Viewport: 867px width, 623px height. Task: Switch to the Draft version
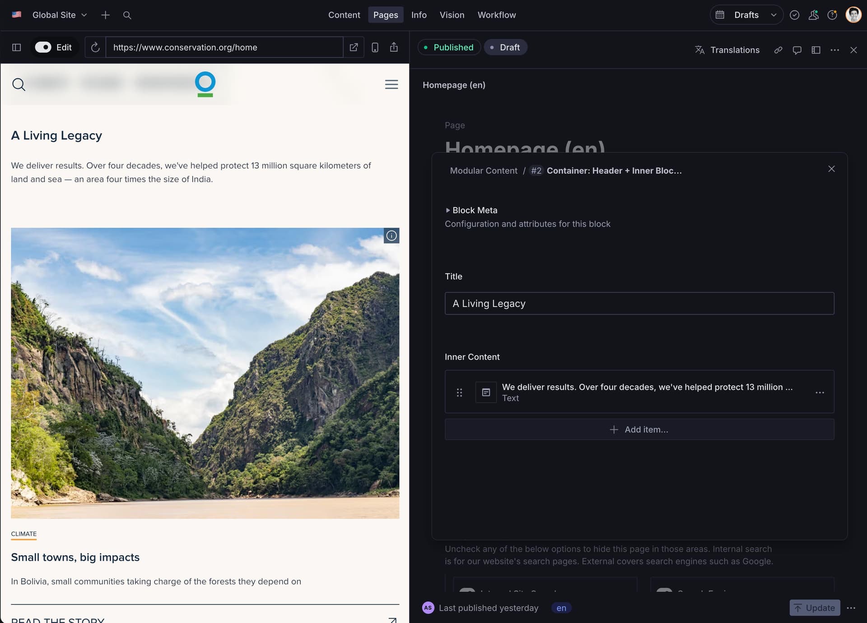505,47
